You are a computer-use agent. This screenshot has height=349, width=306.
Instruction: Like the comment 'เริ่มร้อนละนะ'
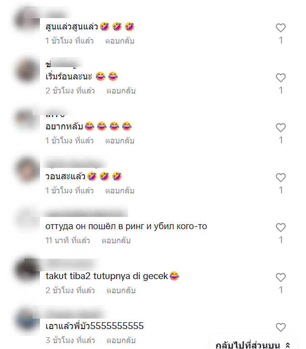point(281,78)
